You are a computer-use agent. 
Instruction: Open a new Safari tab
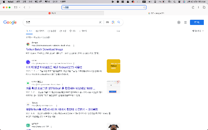point(198,7)
